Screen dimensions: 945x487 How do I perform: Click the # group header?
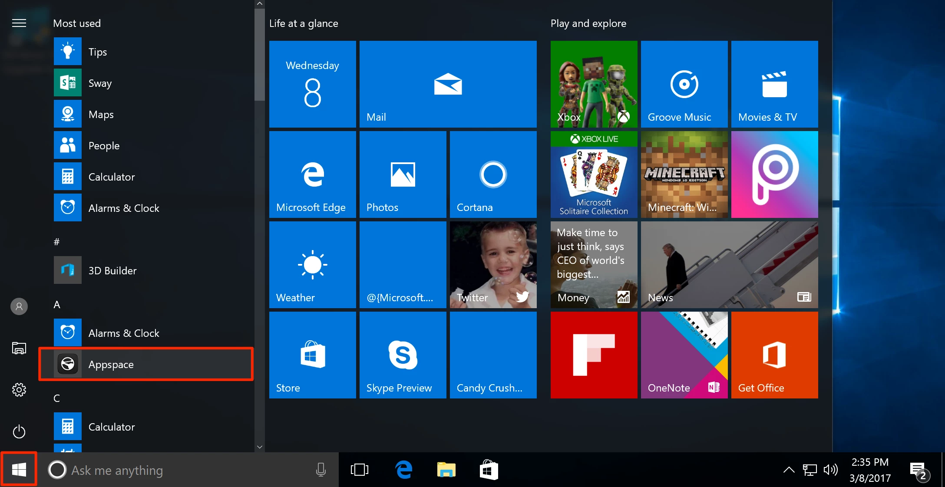point(56,242)
